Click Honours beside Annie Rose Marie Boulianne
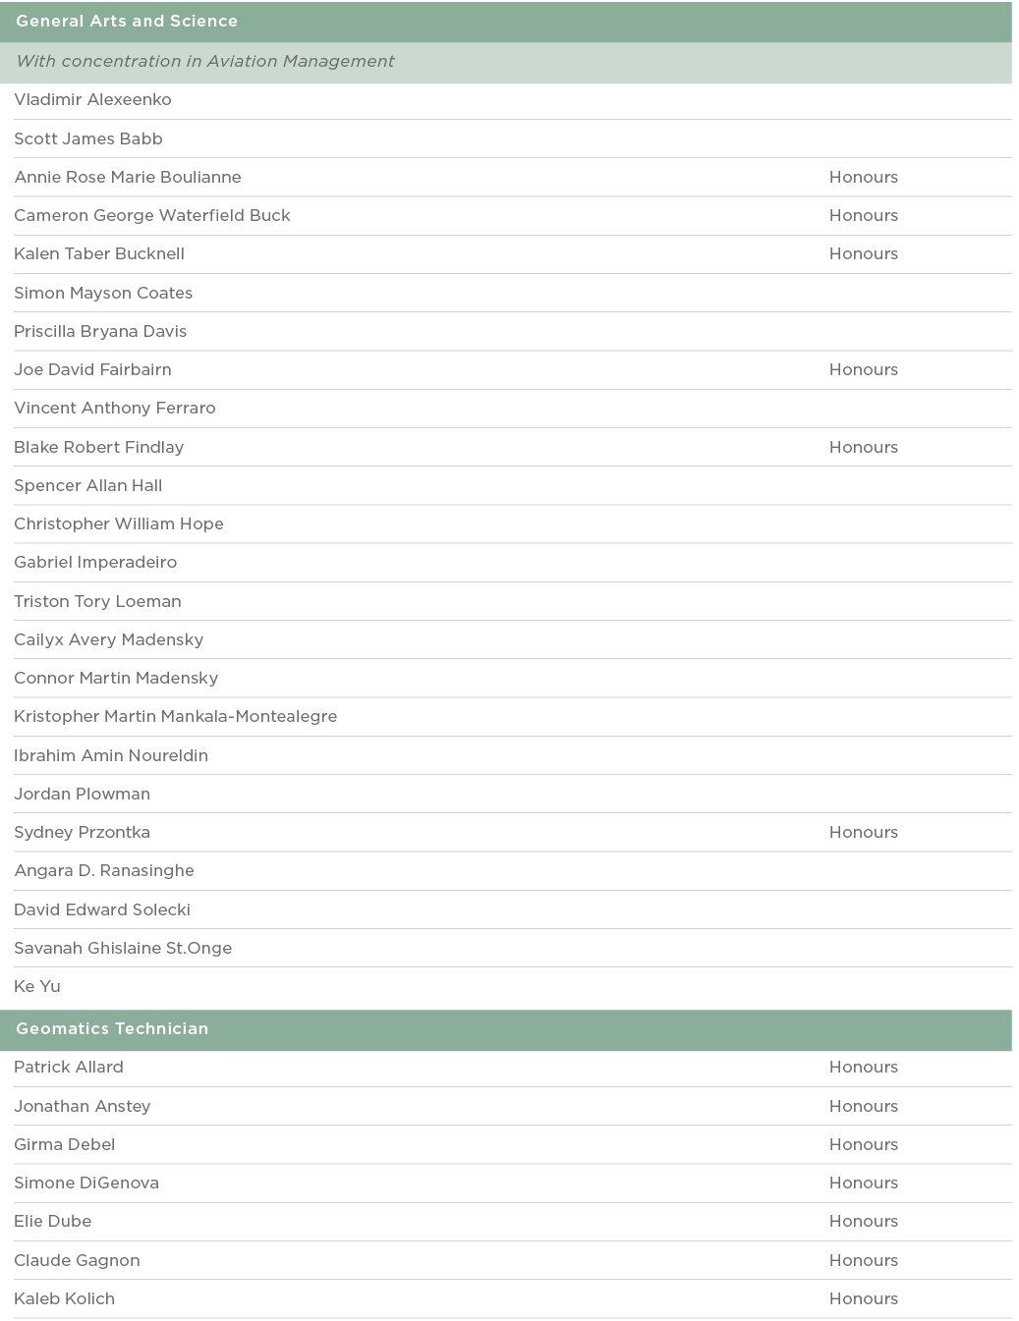 tap(863, 177)
